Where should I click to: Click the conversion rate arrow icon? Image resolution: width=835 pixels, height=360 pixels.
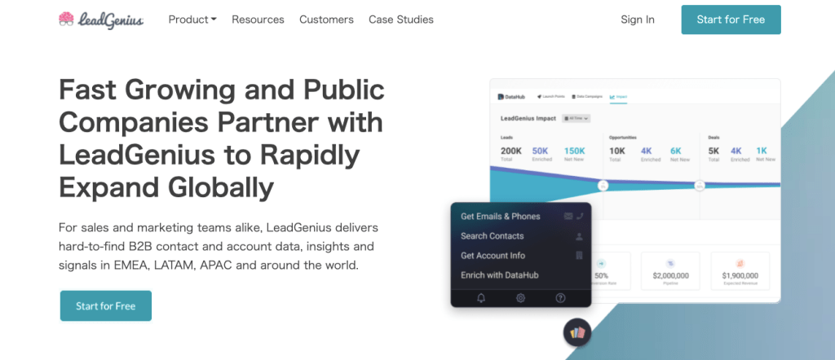pos(601,263)
